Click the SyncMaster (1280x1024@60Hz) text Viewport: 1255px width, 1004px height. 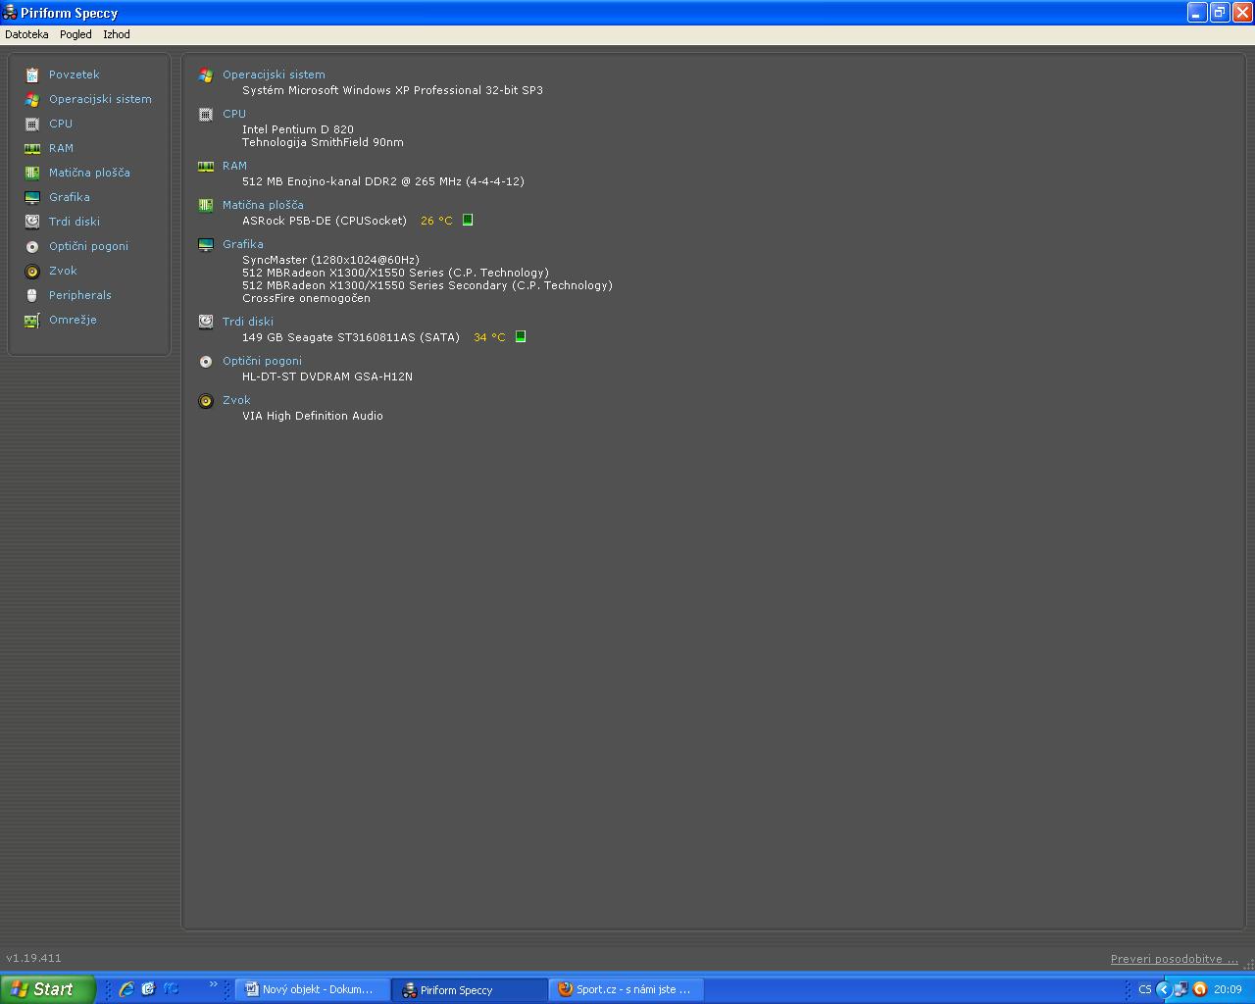[330, 260]
